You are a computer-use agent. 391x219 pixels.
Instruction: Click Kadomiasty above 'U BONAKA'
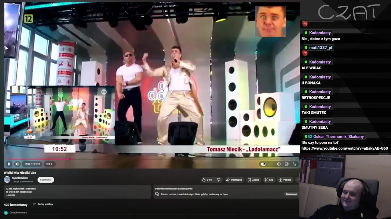tap(320, 77)
